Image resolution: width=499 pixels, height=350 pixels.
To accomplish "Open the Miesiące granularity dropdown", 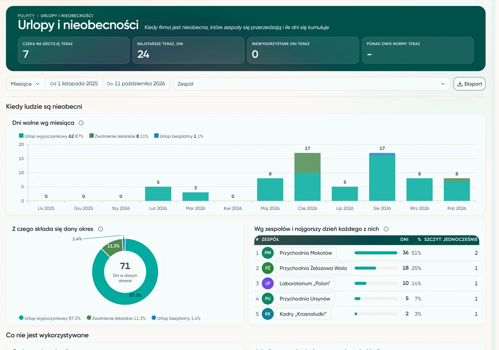I will click(x=25, y=84).
